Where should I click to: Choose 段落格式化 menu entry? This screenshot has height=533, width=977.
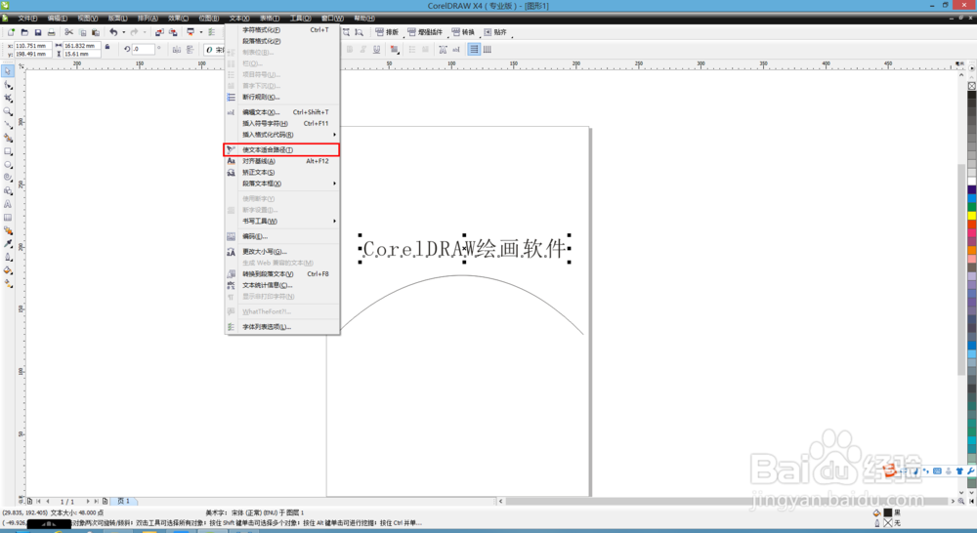pyautogui.click(x=281, y=41)
